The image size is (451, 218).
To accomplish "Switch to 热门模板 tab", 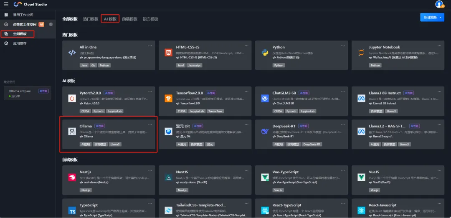I will pos(91,19).
